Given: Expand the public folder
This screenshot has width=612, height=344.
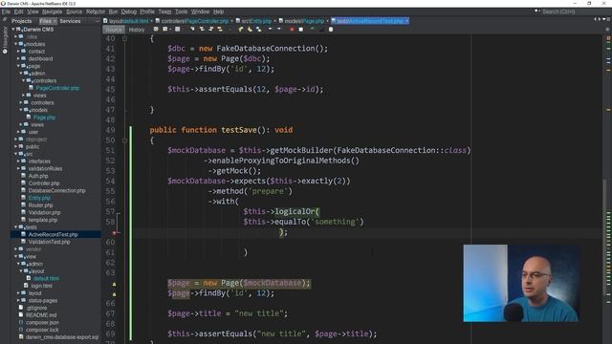Looking at the screenshot, I should coord(16,146).
